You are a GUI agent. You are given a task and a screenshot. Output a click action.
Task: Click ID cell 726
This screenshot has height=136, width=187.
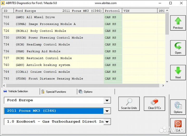(x=8, y=31)
